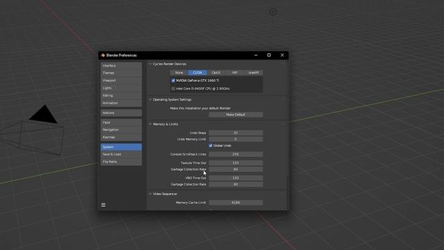Select HIP render device option
Screen dimensions: 444x250
234,72
